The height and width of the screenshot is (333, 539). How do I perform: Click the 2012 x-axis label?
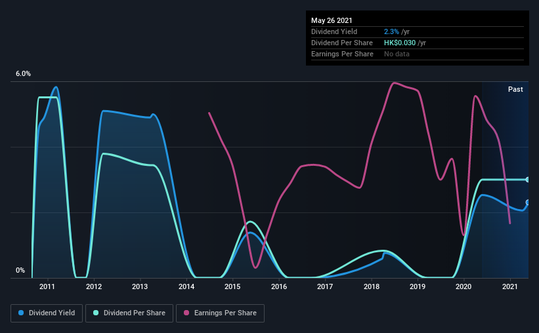pos(94,286)
